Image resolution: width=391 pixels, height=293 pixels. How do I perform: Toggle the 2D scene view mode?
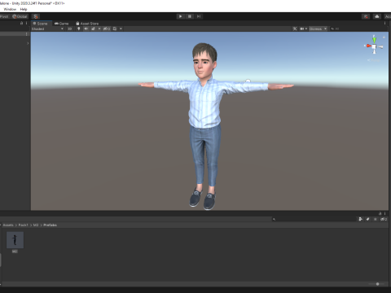click(x=70, y=28)
